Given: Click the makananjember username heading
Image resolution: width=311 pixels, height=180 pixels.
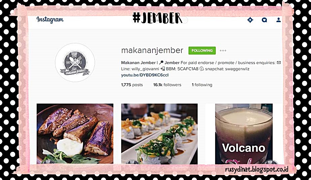Looking at the screenshot, I should click(x=152, y=50).
